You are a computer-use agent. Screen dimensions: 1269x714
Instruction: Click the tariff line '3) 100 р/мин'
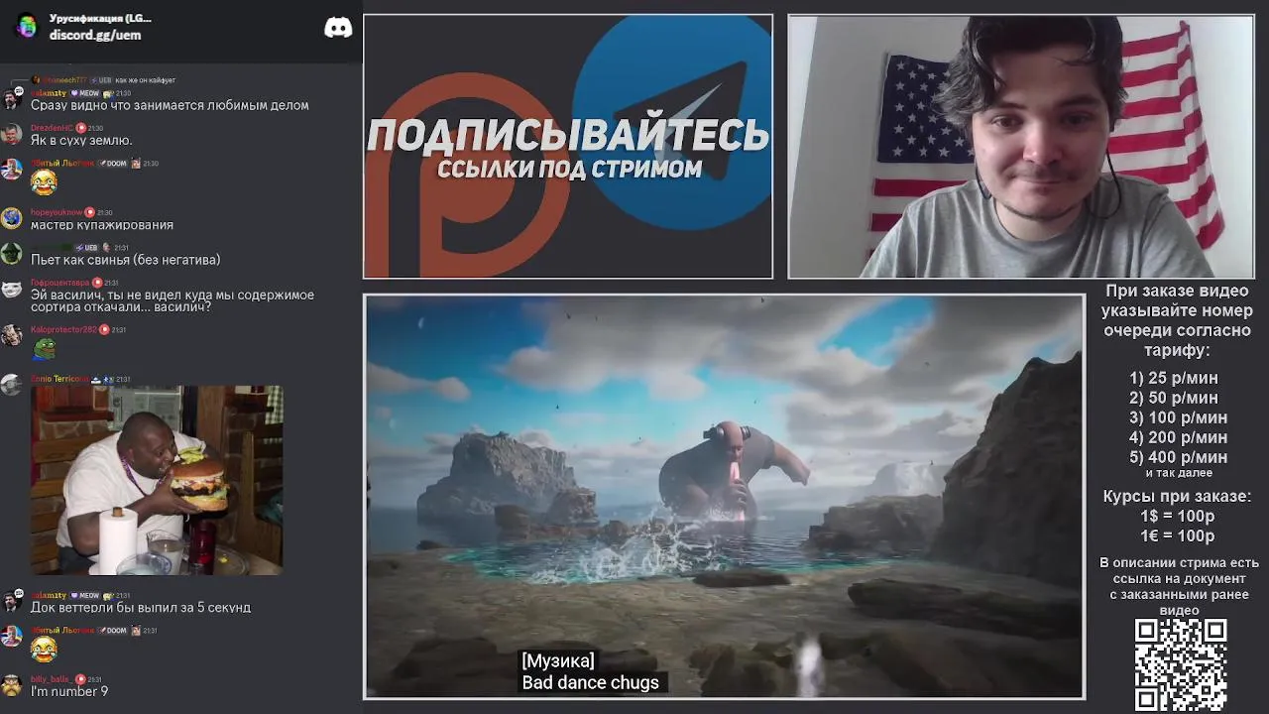(1178, 417)
